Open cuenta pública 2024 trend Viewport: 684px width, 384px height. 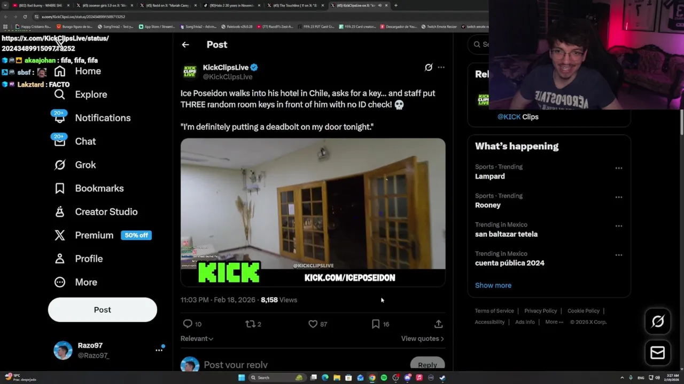pyautogui.click(x=510, y=263)
